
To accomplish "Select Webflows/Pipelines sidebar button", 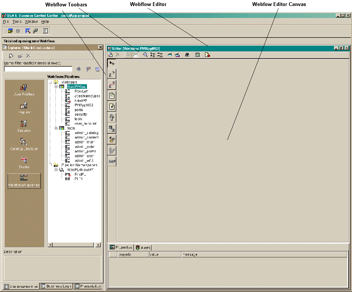I will pos(24,181).
